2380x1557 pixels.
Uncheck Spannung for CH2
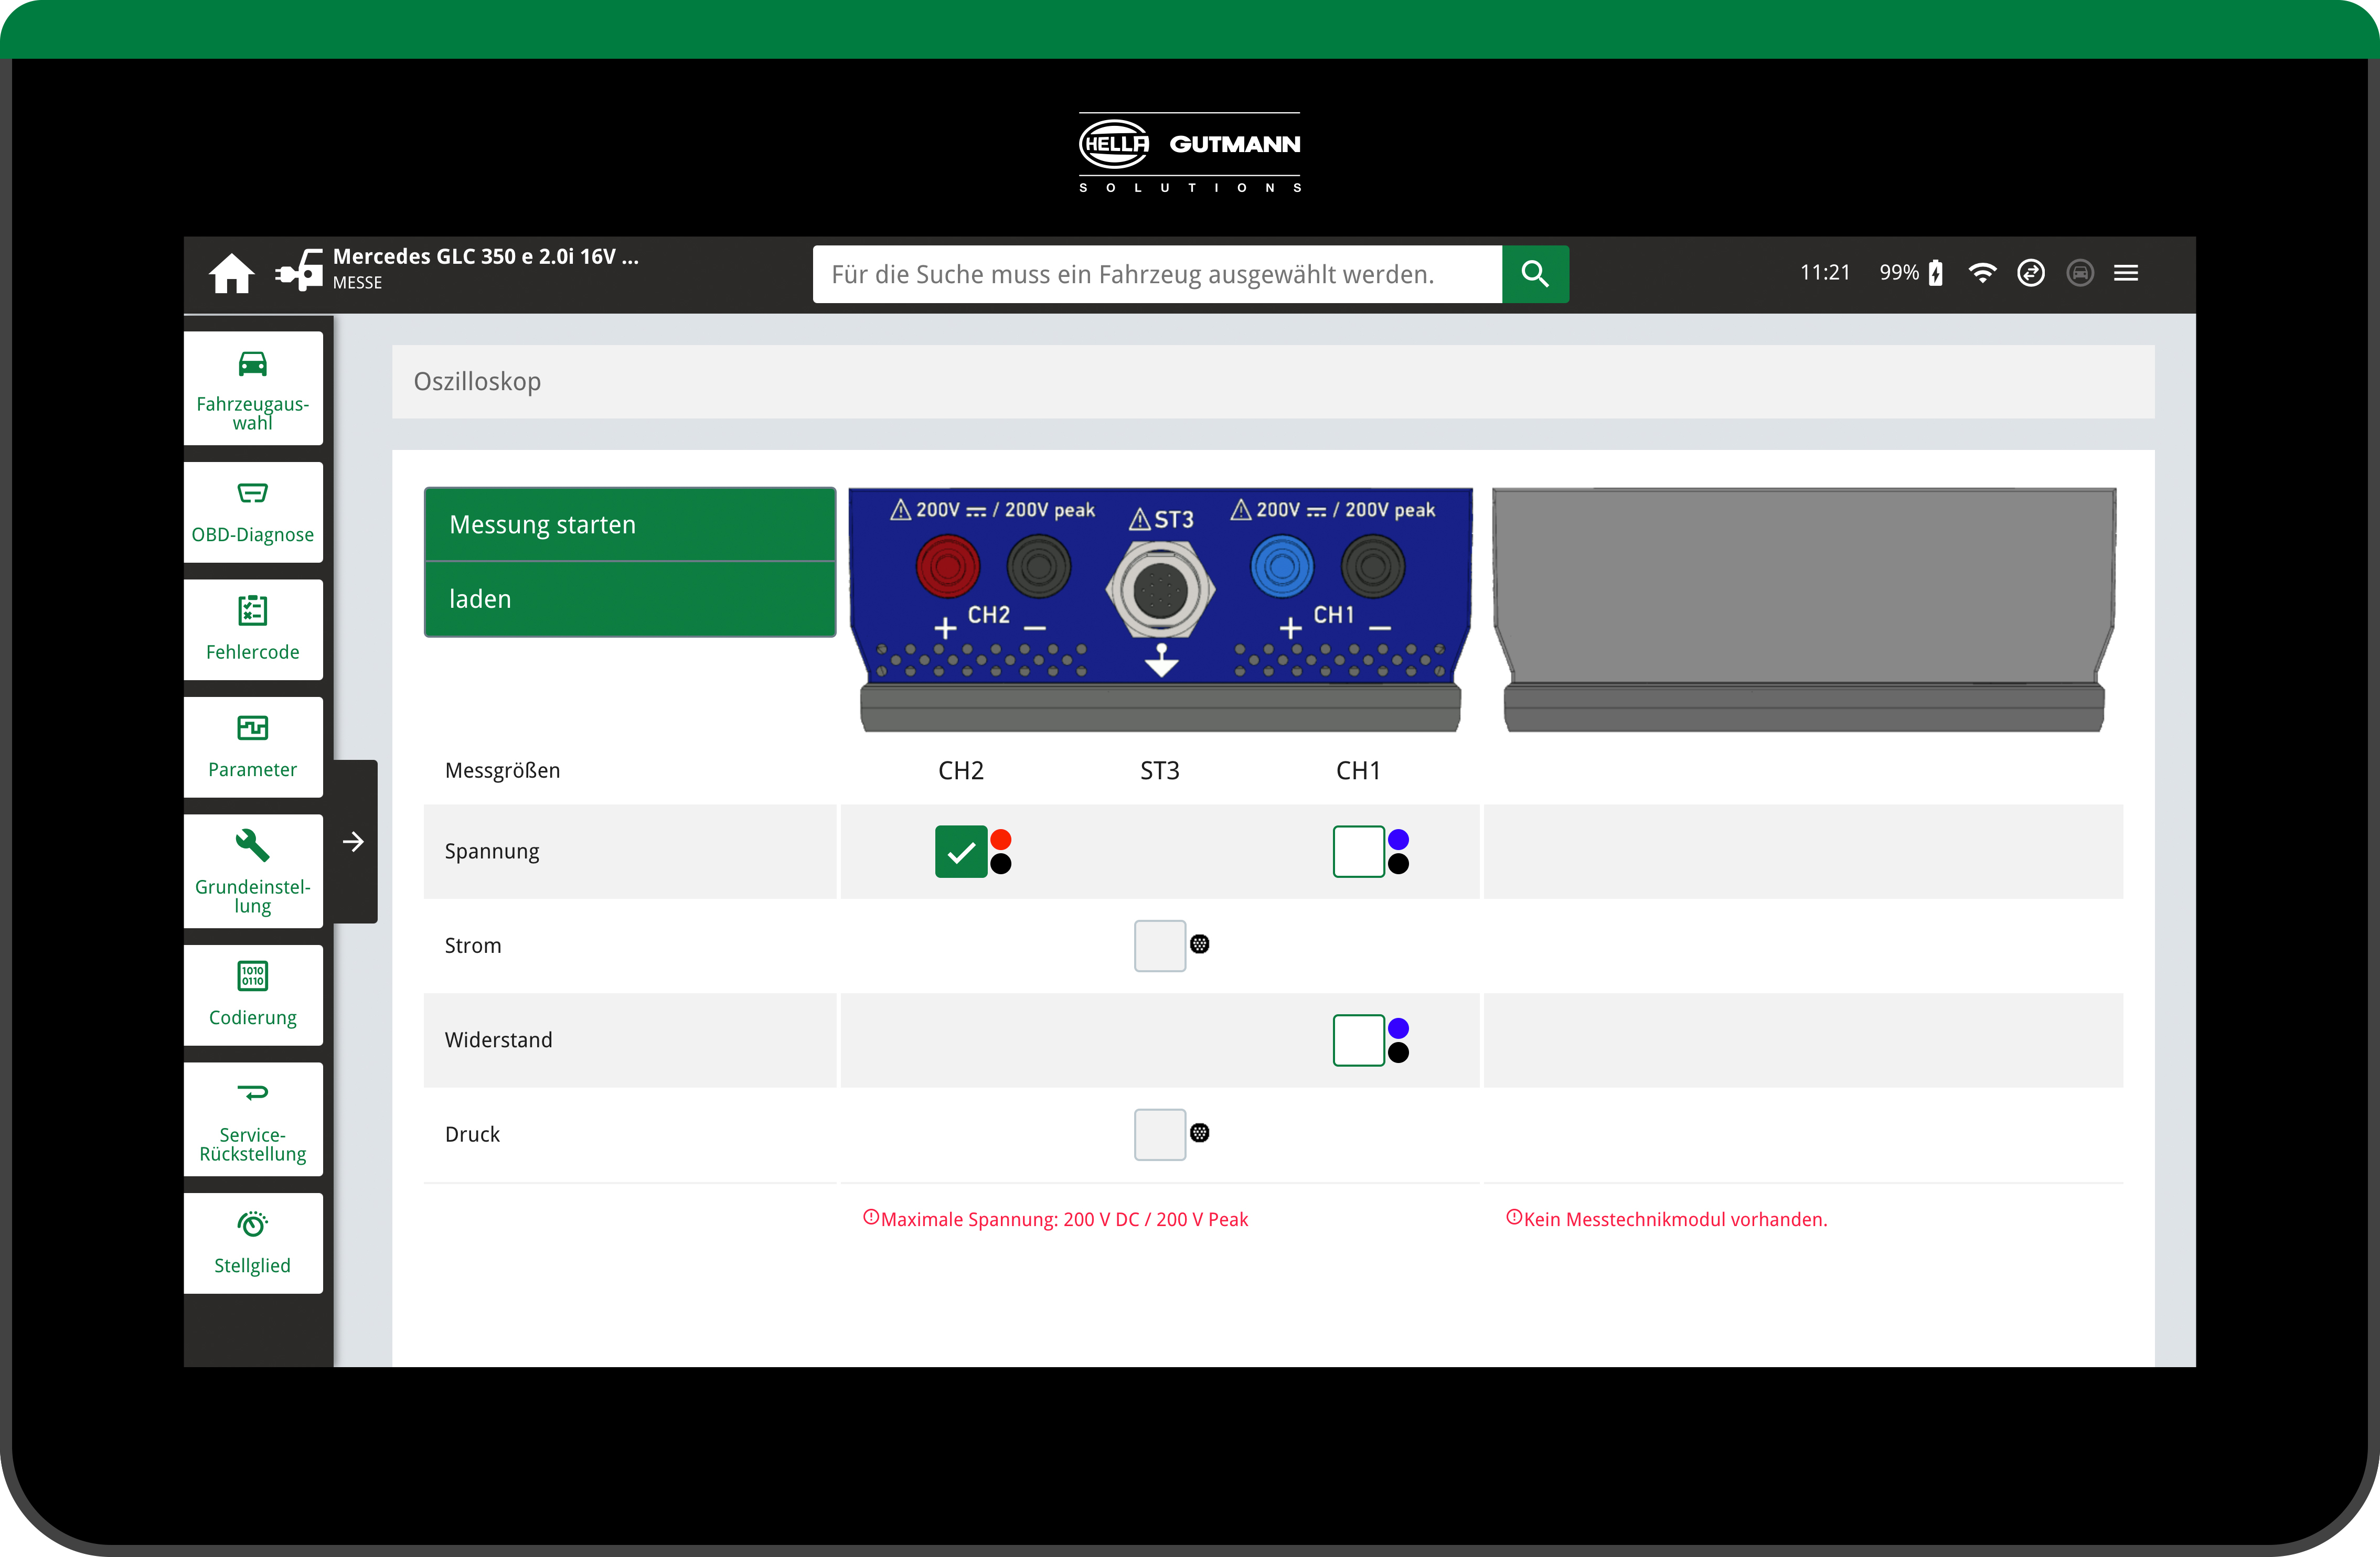pyautogui.click(x=961, y=851)
